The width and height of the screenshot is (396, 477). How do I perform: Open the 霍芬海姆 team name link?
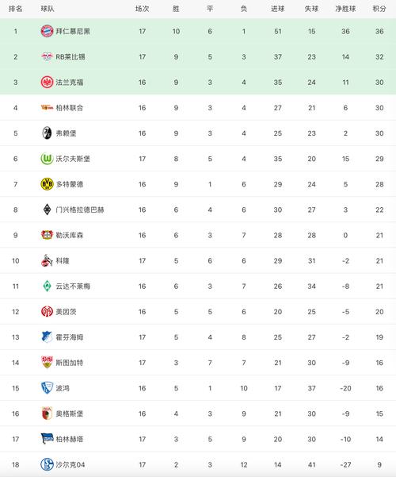pos(69,337)
